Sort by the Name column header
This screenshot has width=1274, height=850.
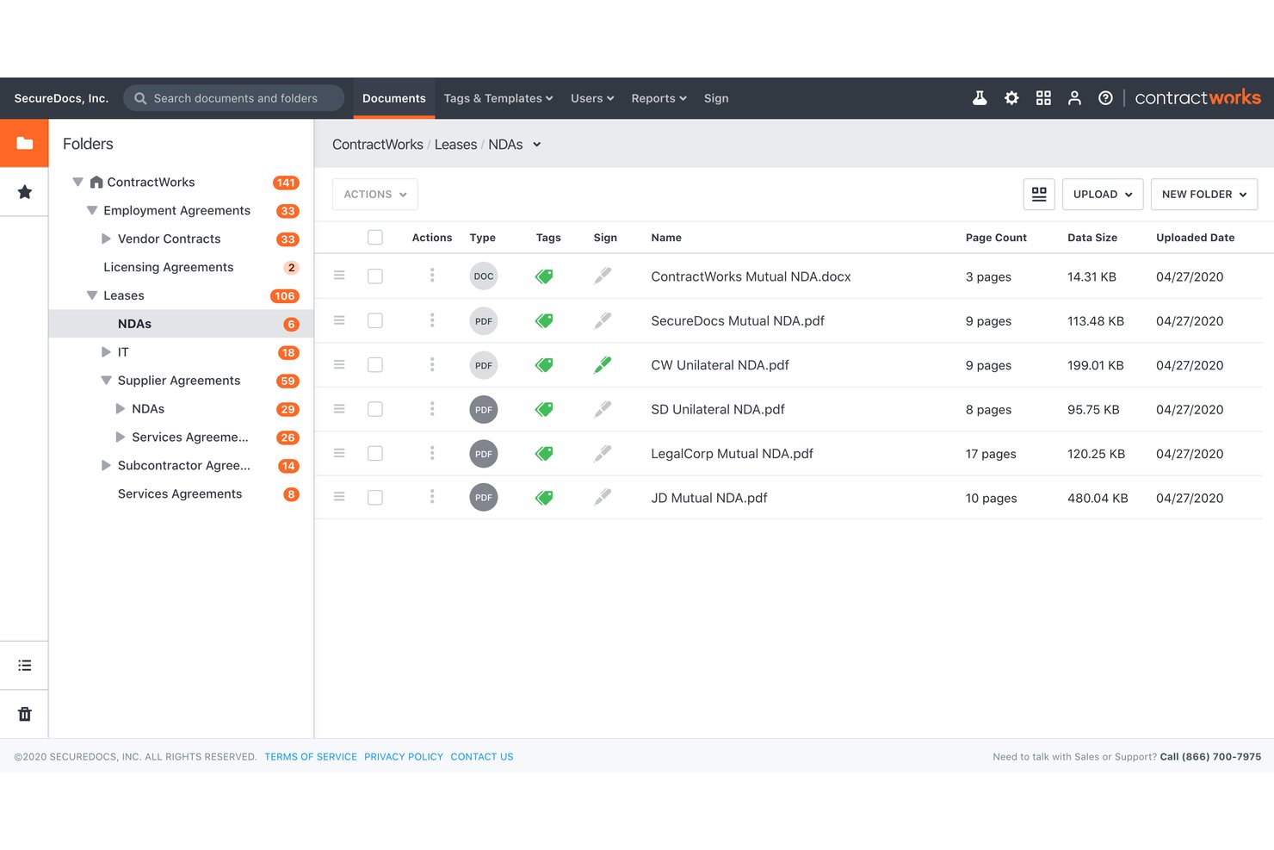[666, 238]
